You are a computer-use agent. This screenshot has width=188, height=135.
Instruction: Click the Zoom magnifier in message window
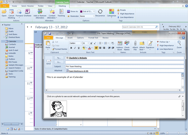tap(179, 45)
